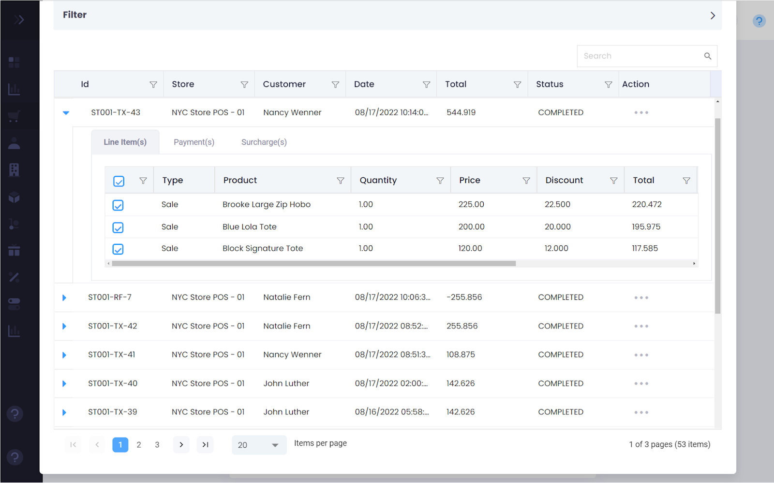Switch to the Surcharge(s) tab

coord(264,142)
